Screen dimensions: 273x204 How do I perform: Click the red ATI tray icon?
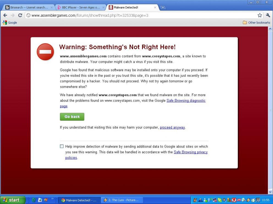pyautogui.click(x=239, y=200)
